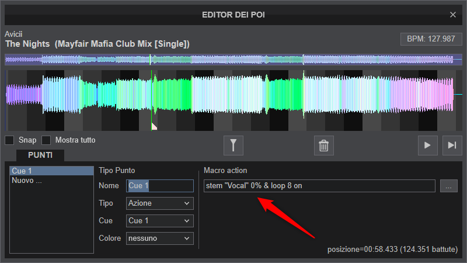Select Cue 1 in the points list

(51, 171)
